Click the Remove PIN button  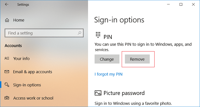(x=137, y=59)
